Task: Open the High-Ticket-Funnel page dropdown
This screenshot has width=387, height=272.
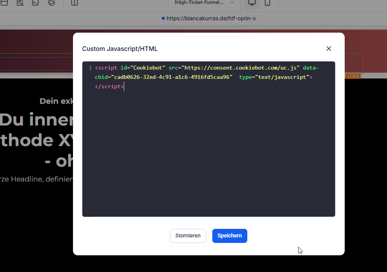Action: tap(204, 2)
